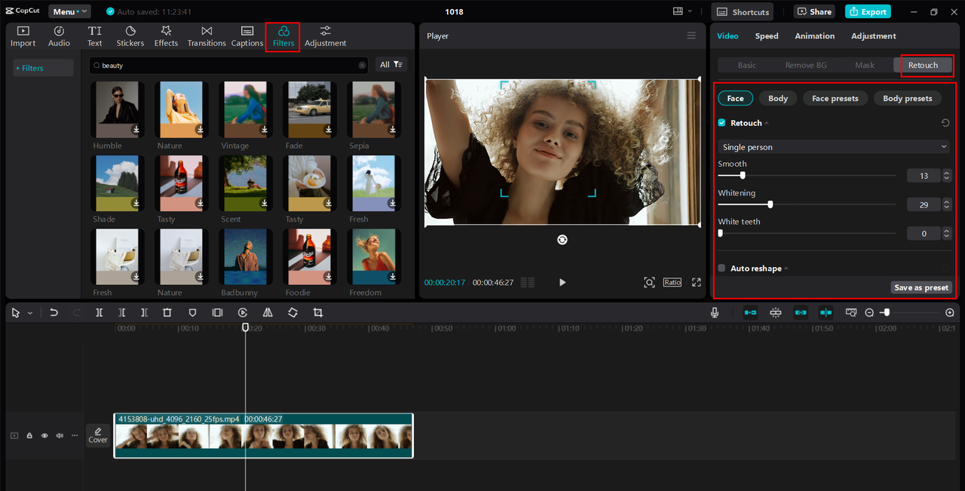
Task: Open the Face presets pill
Action: point(835,98)
